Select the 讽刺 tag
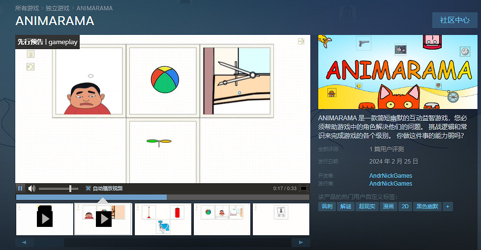 coord(327,206)
